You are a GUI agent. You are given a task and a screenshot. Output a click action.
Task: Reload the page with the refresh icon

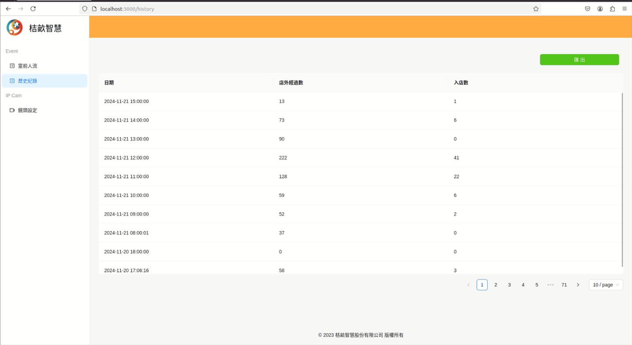(33, 9)
